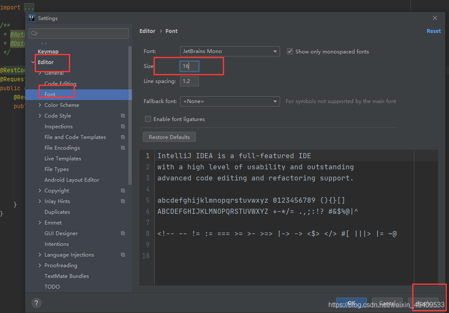This screenshot has height=313, width=449.
Task: Open TODO settings page
Action: 52,286
